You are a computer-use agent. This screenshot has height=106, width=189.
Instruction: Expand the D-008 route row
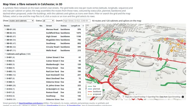(x=5, y=82)
